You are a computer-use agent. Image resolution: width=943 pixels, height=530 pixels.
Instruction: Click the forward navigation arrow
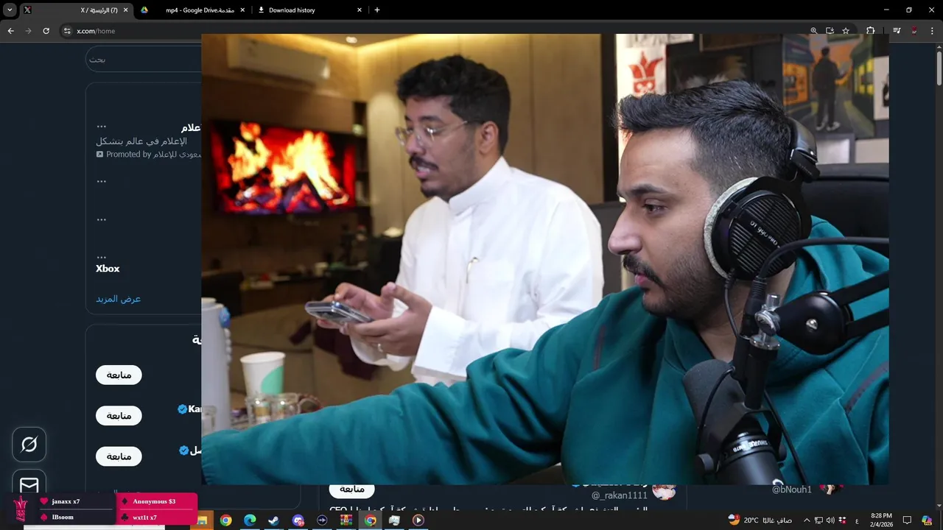[x=28, y=31]
